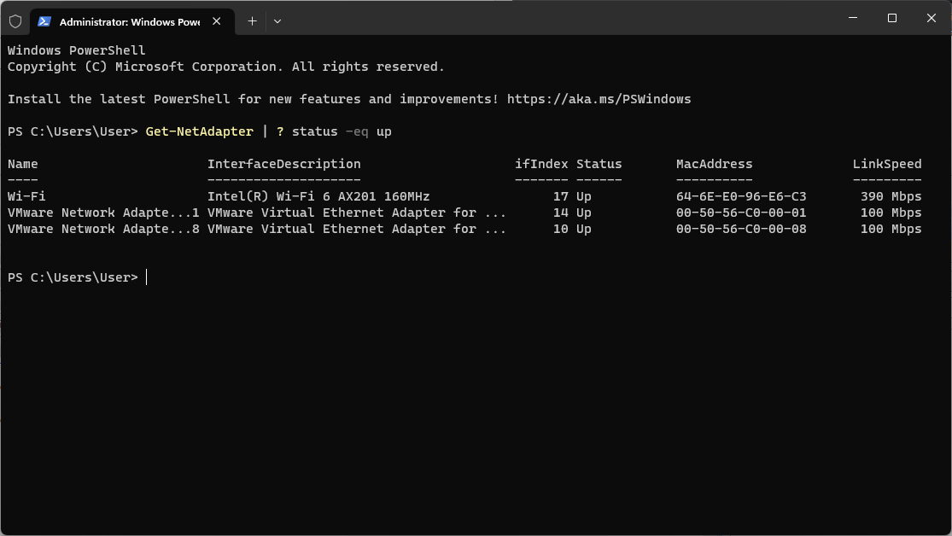The width and height of the screenshot is (952, 536).
Task: Click the PowerShell icon on the active tab
Action: [45, 21]
